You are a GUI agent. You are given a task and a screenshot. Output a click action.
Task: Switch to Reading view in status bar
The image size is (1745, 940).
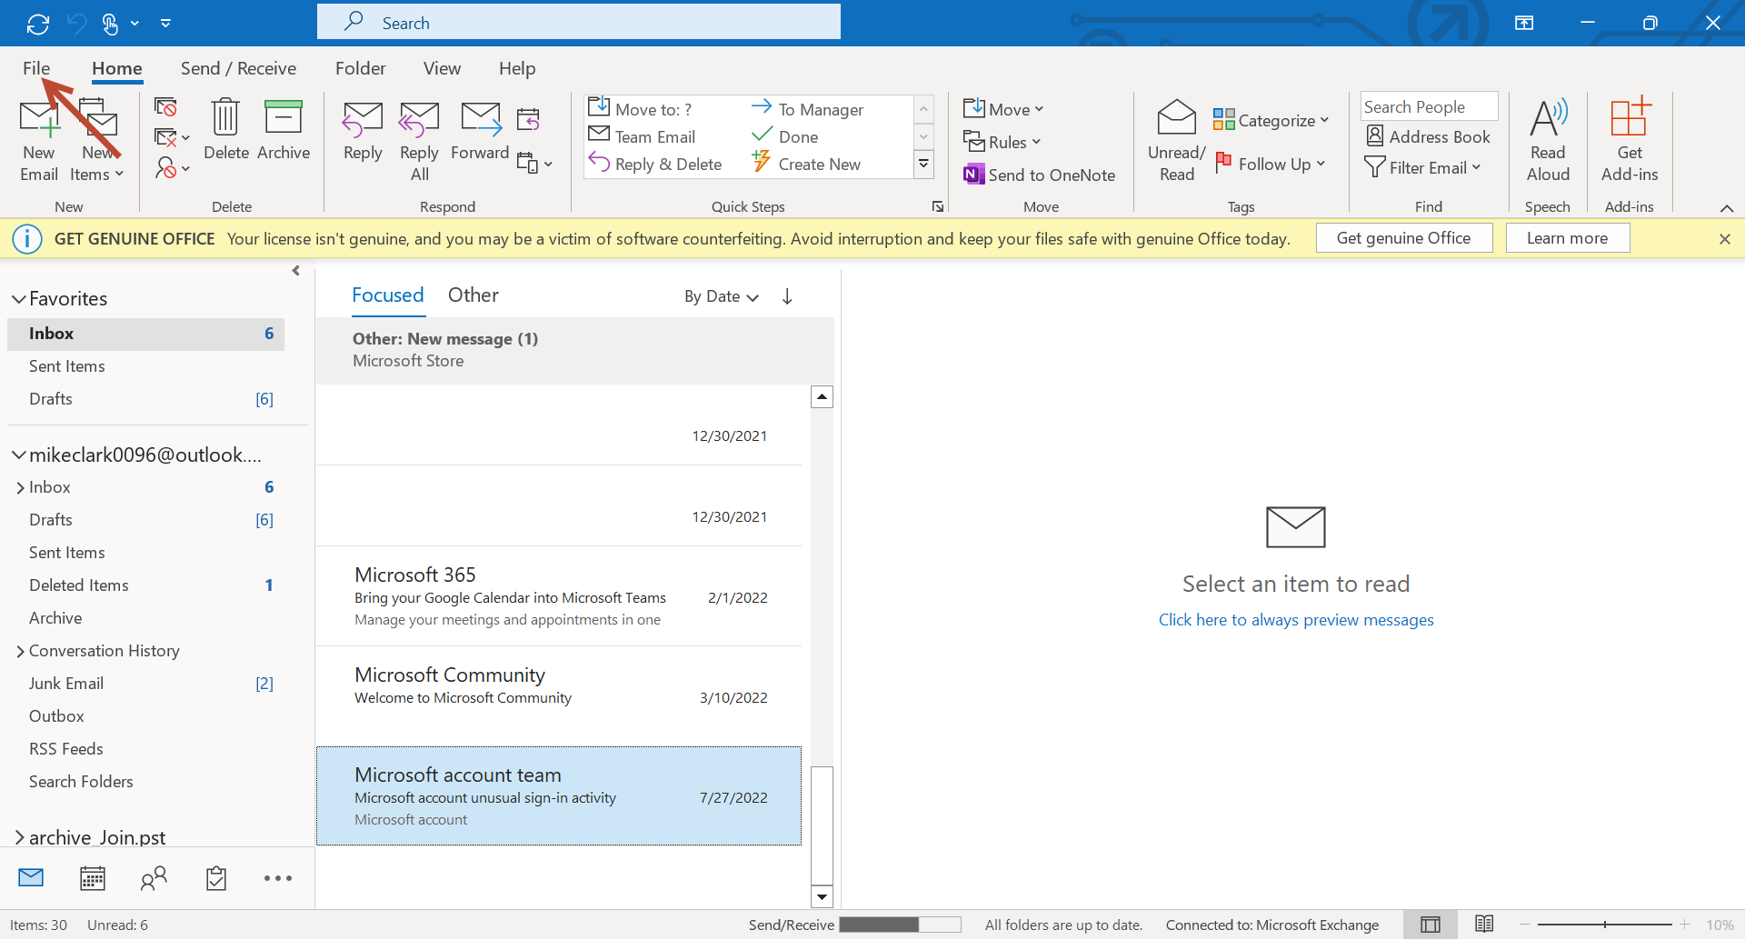click(1484, 925)
